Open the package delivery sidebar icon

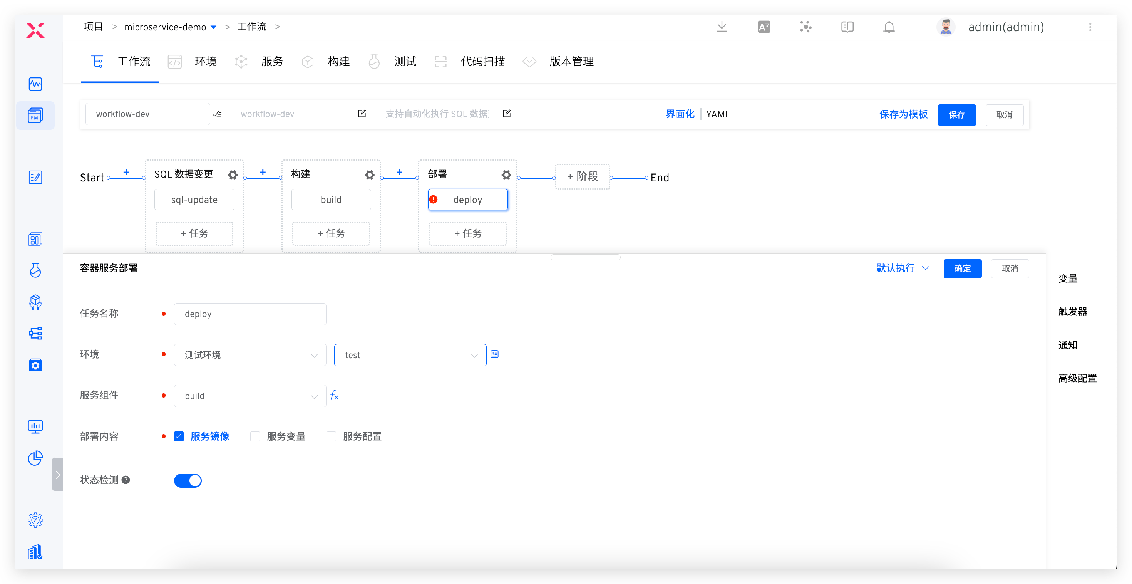(x=35, y=302)
